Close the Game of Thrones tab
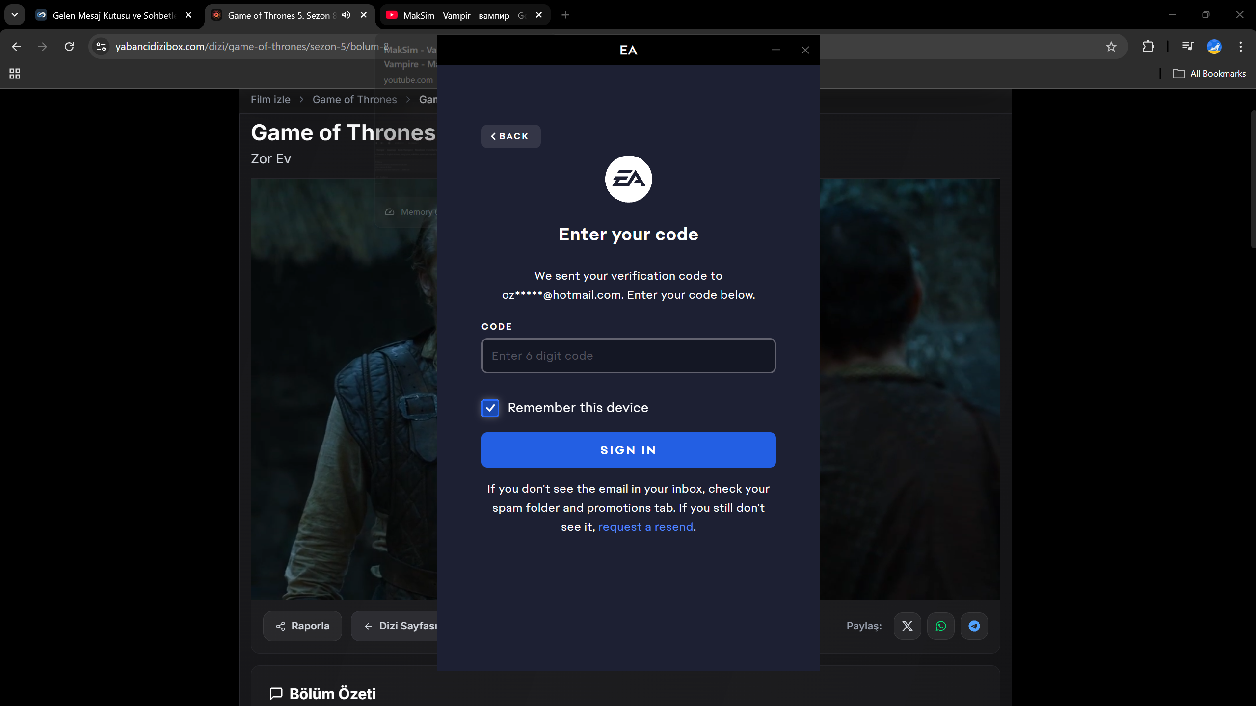 (x=364, y=15)
